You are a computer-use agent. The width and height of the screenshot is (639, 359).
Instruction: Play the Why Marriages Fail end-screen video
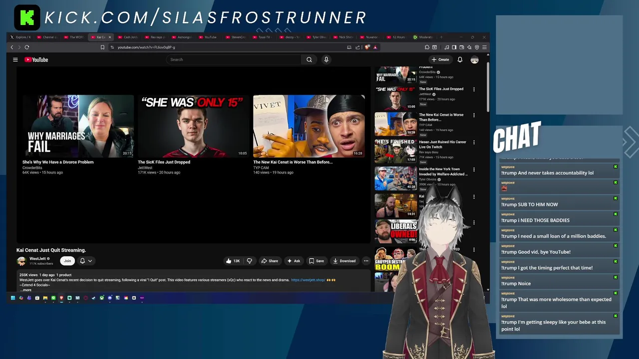click(78, 126)
